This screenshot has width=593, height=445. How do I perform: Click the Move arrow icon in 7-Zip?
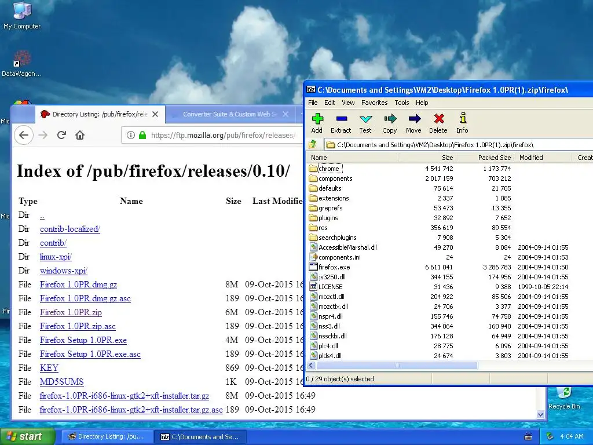click(x=413, y=123)
